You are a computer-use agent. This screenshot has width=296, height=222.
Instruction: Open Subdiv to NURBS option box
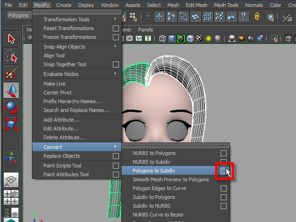click(223, 206)
